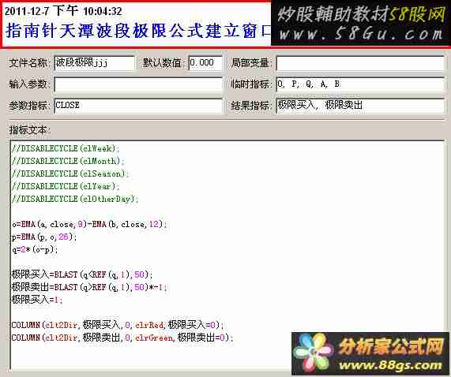The width and height of the screenshot is (451, 377).
Task: Click the 极限买入=BLAST formula line
Action: point(81,274)
